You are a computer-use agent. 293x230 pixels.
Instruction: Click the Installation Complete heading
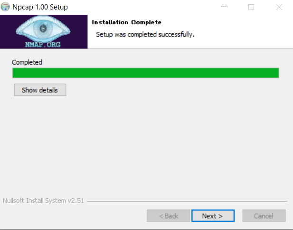pos(127,22)
